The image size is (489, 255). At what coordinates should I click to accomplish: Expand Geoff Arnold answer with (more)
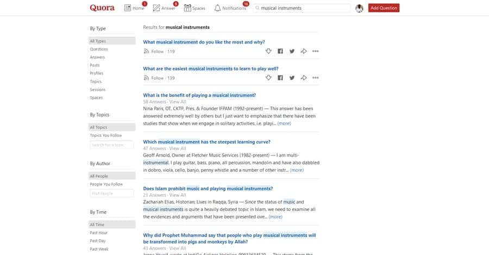pyautogui.click(x=297, y=170)
